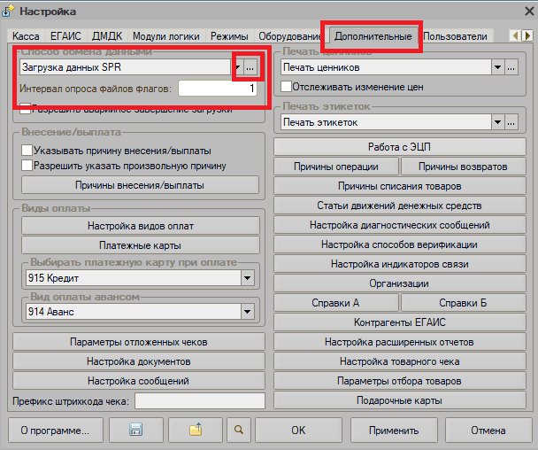Open Параметры отложенных чеков
This screenshot has height=450, width=538.
(x=139, y=342)
